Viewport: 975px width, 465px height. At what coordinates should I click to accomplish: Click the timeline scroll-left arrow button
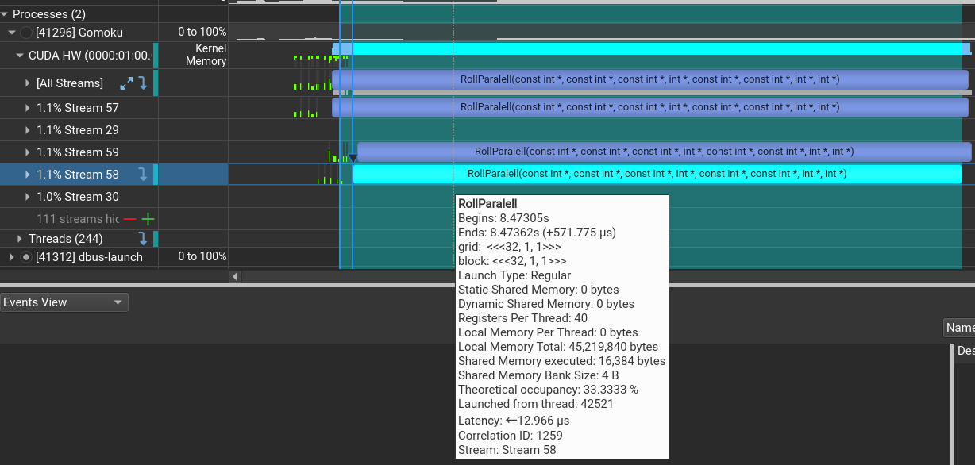(234, 276)
